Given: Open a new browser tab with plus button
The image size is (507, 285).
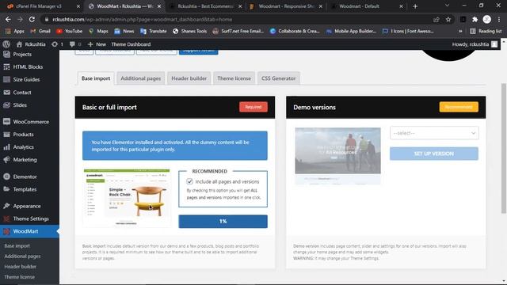Looking at the screenshot, I should click(x=415, y=6).
